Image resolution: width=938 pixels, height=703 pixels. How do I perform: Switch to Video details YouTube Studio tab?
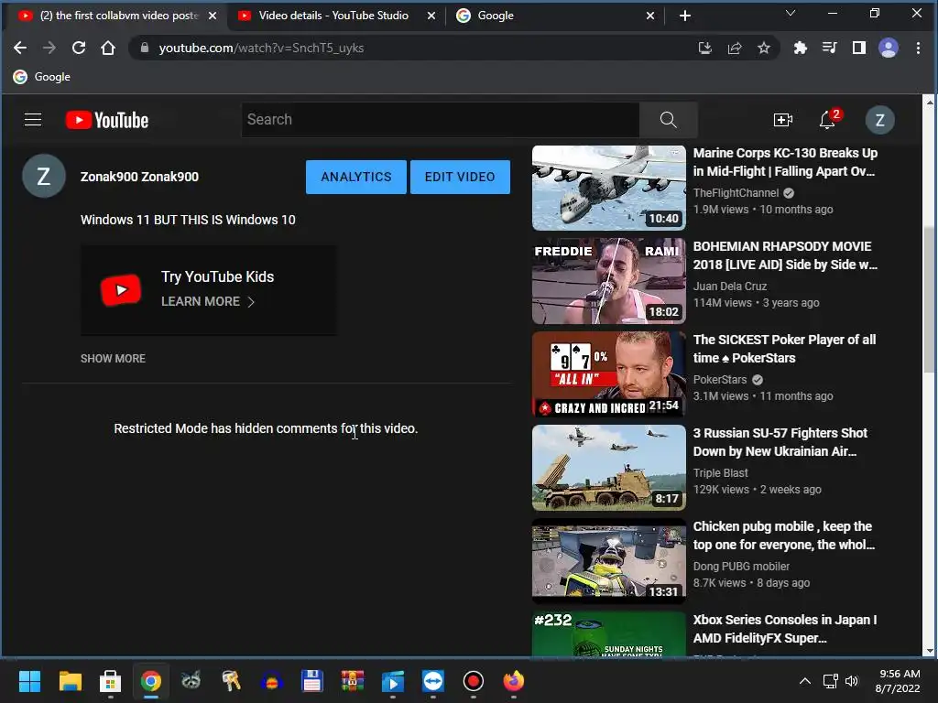[333, 16]
